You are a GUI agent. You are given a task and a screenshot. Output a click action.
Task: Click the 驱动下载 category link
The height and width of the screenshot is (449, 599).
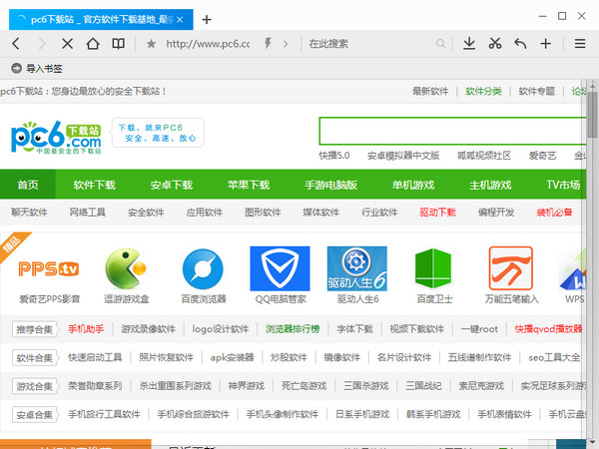coord(437,212)
